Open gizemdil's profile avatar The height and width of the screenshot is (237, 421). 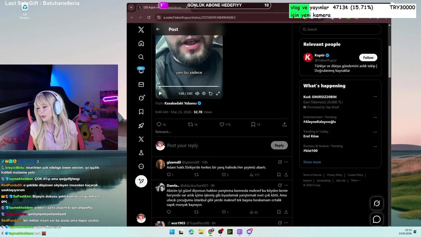(160, 164)
